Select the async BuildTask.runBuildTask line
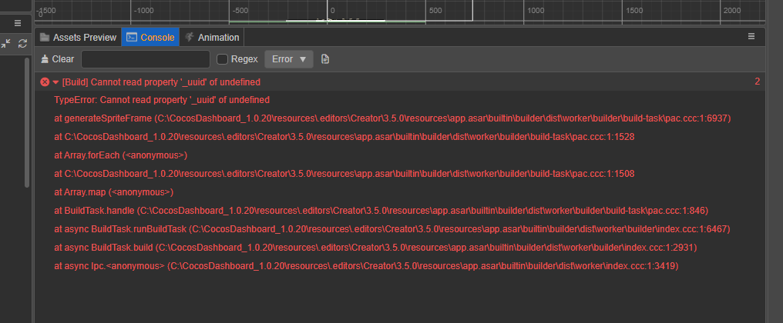This screenshot has height=323, width=783. [x=392, y=229]
